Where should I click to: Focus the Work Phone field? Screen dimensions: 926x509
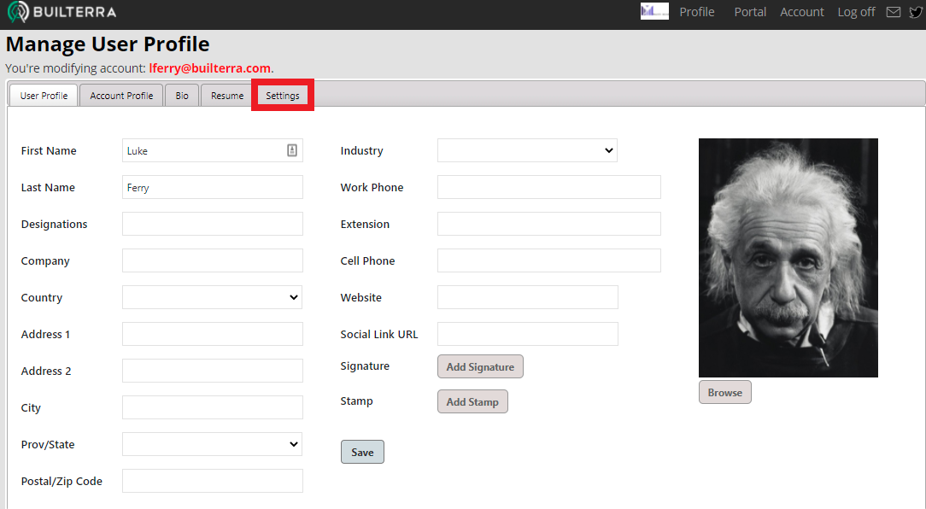[x=549, y=187]
